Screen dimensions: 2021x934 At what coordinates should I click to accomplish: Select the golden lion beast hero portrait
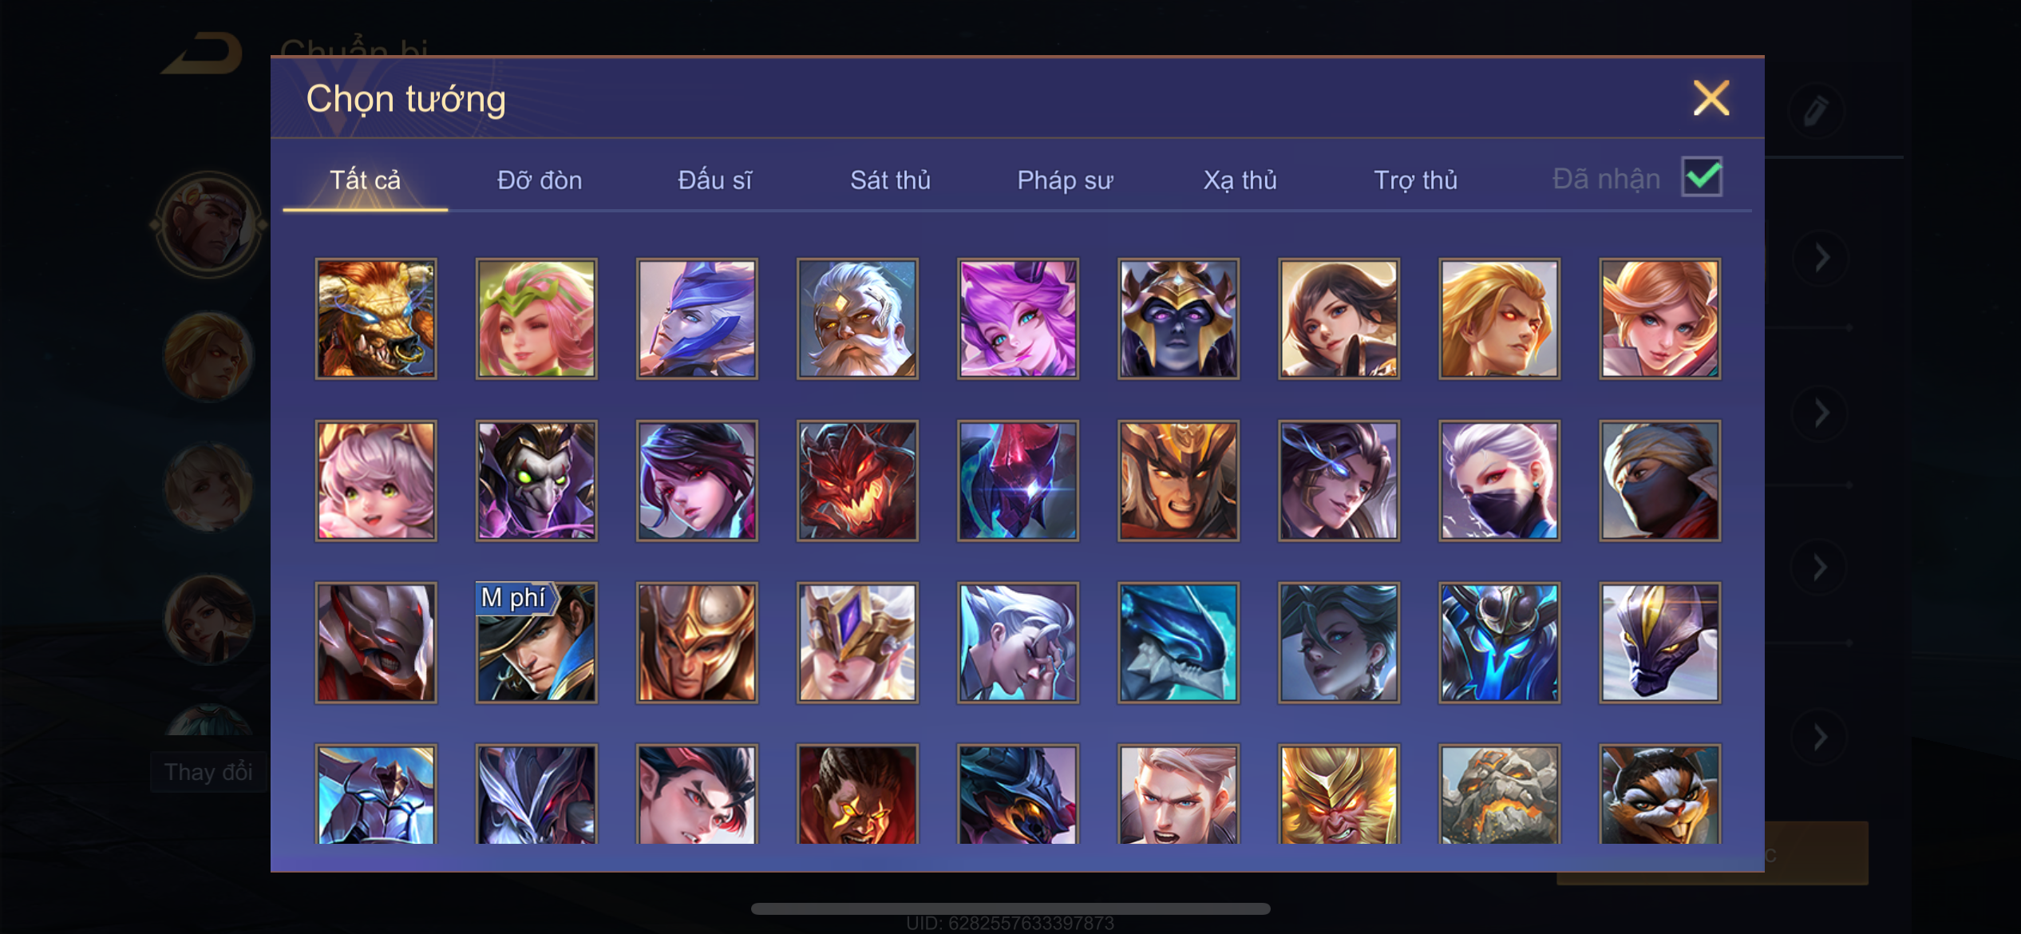pyautogui.click(x=376, y=319)
